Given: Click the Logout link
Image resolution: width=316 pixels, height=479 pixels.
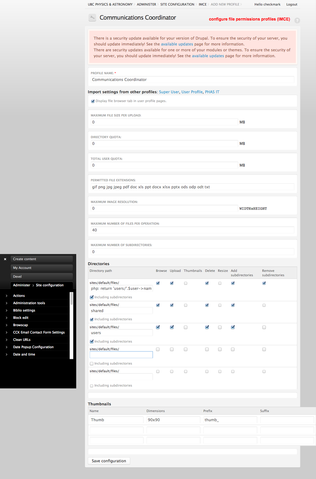Looking at the screenshot, I should pyautogui.click(x=292, y=4).
